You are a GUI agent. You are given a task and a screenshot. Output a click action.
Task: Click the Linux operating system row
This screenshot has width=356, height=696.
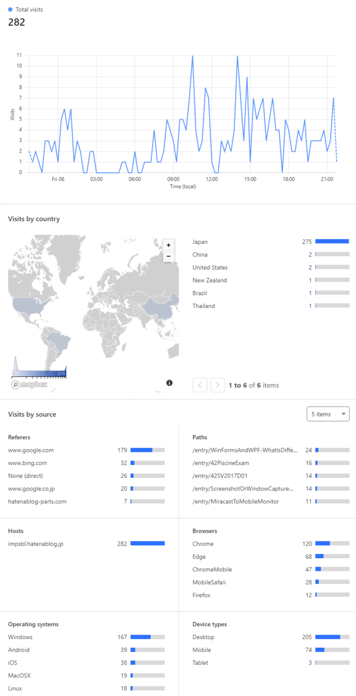[x=86, y=688]
